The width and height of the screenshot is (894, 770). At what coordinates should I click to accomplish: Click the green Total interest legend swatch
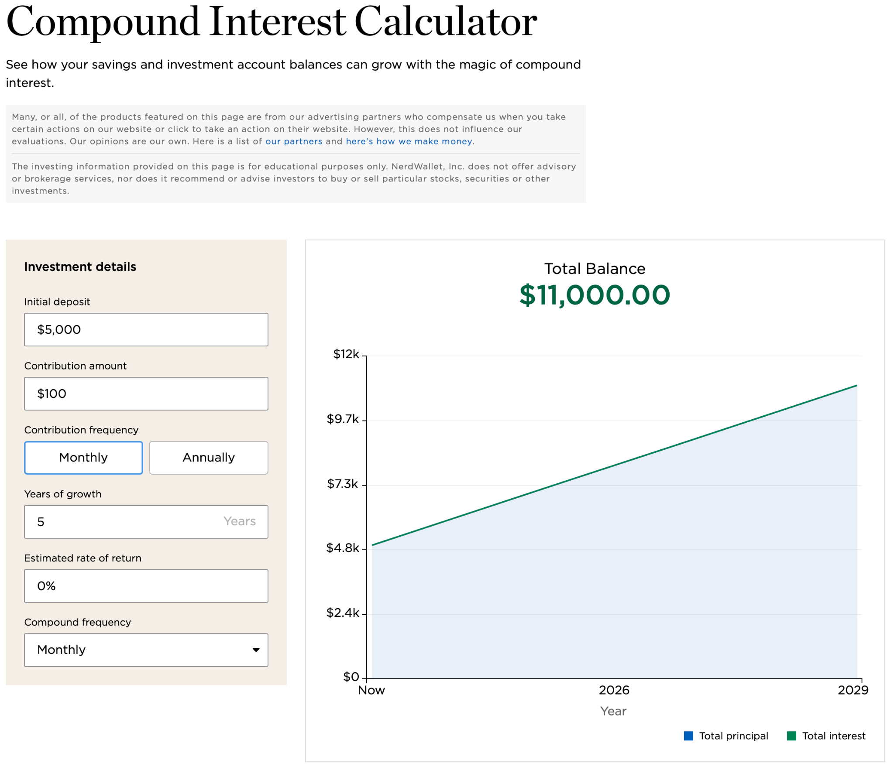(x=791, y=736)
